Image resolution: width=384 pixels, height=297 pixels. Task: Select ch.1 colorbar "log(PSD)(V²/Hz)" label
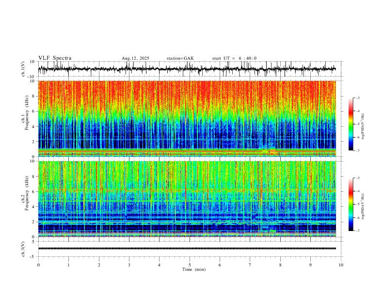363,127
